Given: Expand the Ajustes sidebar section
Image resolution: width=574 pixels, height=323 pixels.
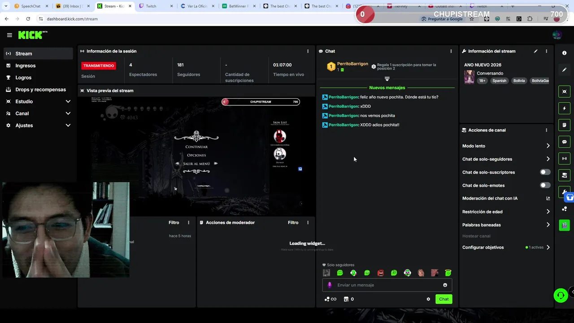Looking at the screenshot, I should click(38, 126).
